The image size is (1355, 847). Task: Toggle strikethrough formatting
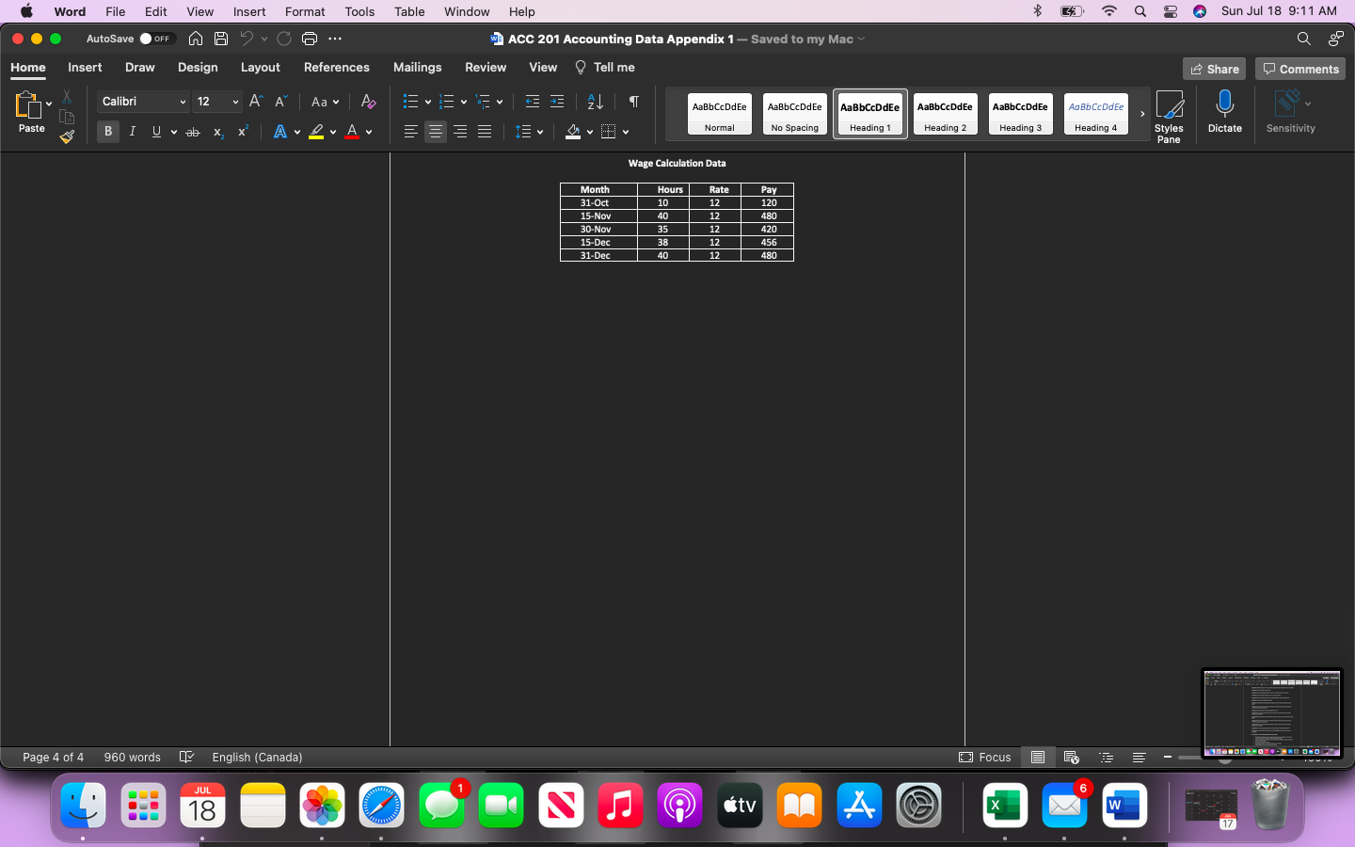pyautogui.click(x=192, y=132)
